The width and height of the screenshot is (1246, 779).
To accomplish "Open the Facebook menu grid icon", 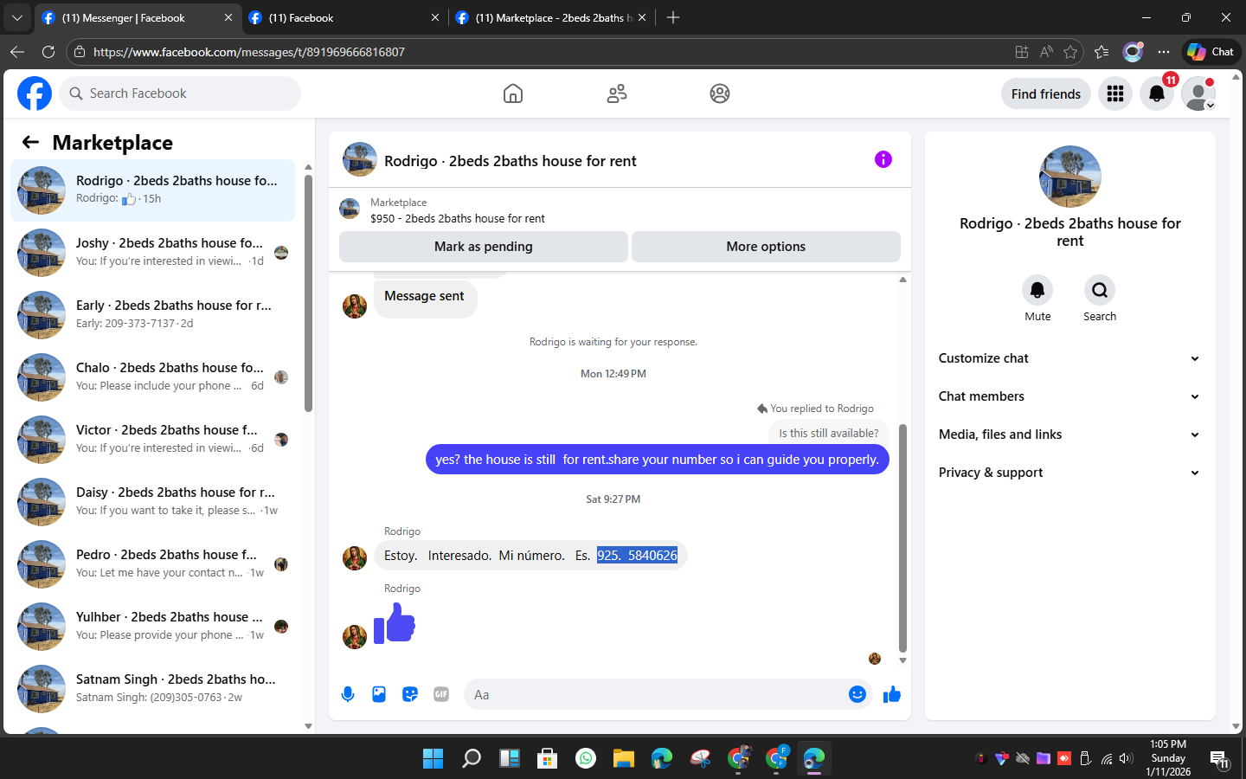I will coord(1115,93).
